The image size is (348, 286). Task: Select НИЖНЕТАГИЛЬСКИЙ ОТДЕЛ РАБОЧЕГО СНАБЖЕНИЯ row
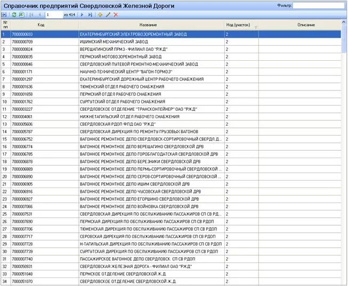coord(171,117)
